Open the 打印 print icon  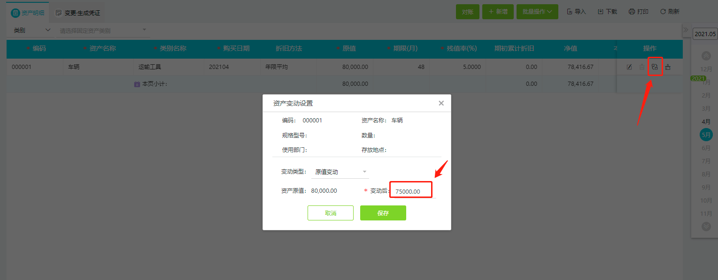[x=638, y=11]
